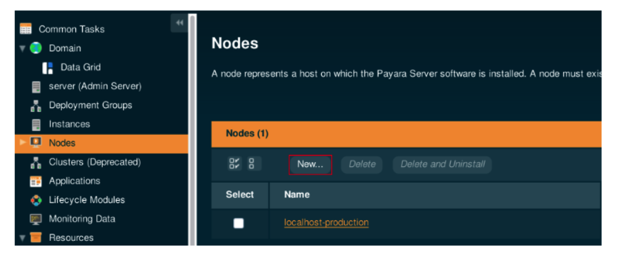Click the Deployment Groups icon
This screenshot has width=618, height=262.
[x=36, y=105]
